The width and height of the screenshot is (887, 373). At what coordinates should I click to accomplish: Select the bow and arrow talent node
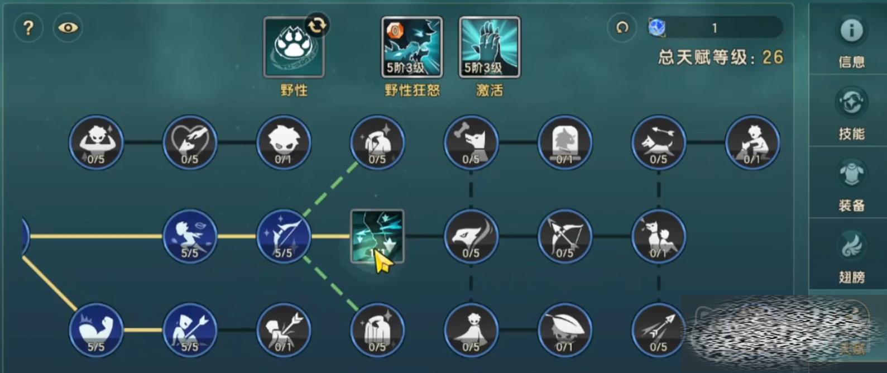[x=565, y=236]
